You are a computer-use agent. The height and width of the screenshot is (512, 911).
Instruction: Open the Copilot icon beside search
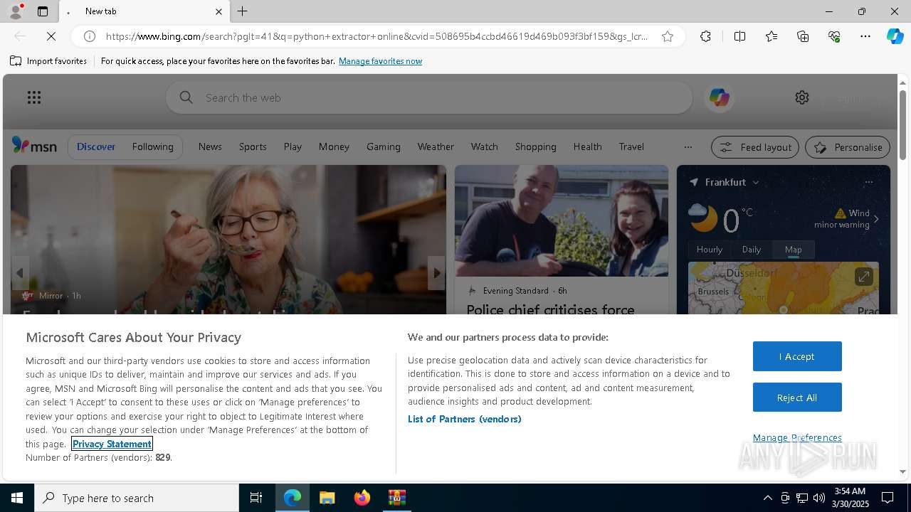719,97
